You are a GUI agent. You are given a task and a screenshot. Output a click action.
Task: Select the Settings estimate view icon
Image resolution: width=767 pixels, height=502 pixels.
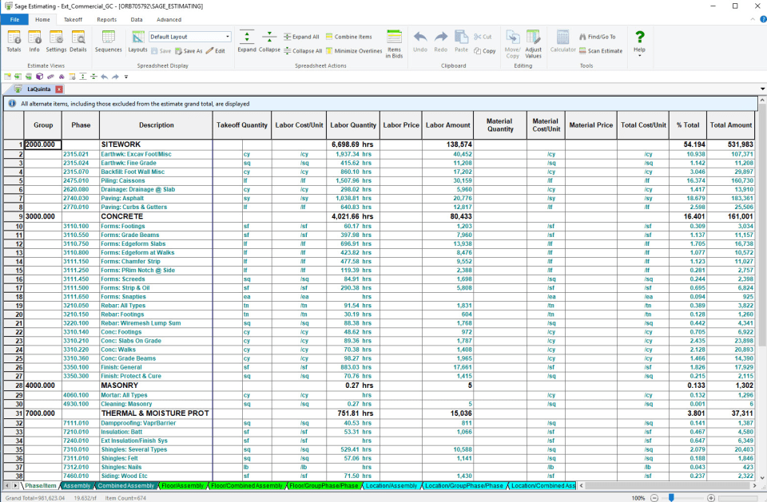click(57, 41)
